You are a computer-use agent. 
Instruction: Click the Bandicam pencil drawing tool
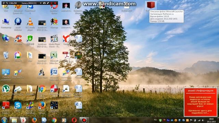coord(48,3)
